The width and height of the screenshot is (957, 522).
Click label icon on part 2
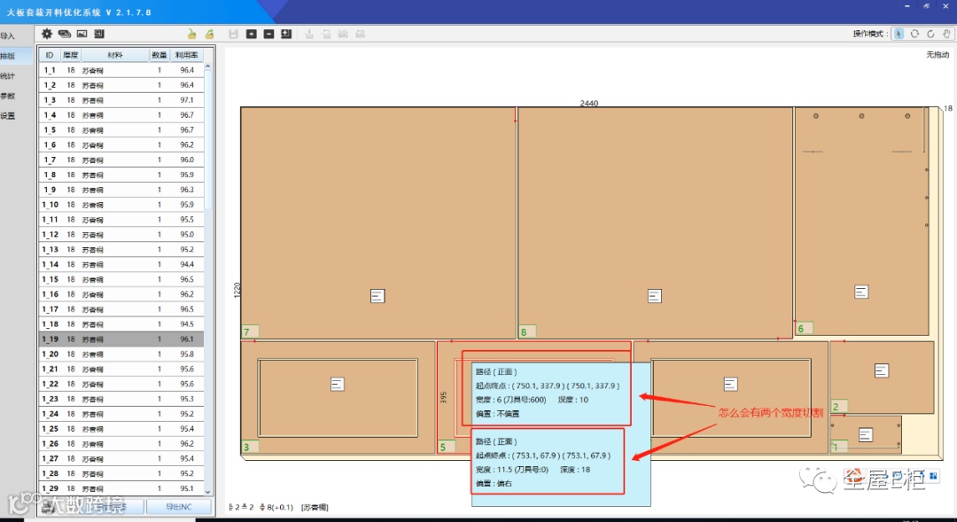coord(882,370)
